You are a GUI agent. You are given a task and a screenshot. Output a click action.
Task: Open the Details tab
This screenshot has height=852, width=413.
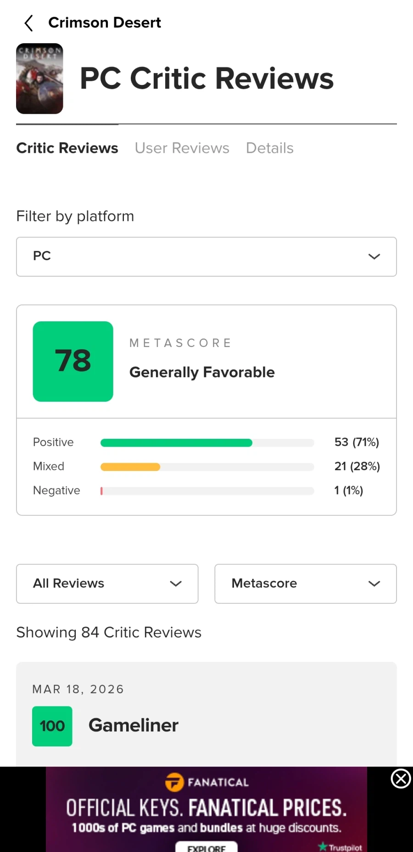tap(269, 148)
